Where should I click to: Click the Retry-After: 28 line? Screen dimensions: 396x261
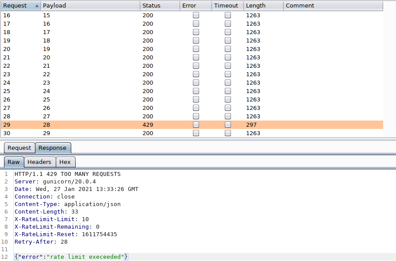coord(41,242)
